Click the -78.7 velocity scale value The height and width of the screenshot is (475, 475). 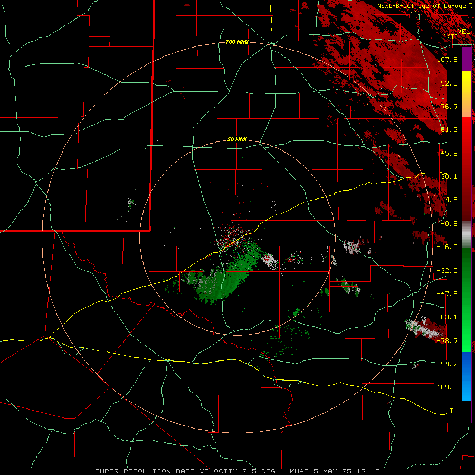[x=447, y=341]
